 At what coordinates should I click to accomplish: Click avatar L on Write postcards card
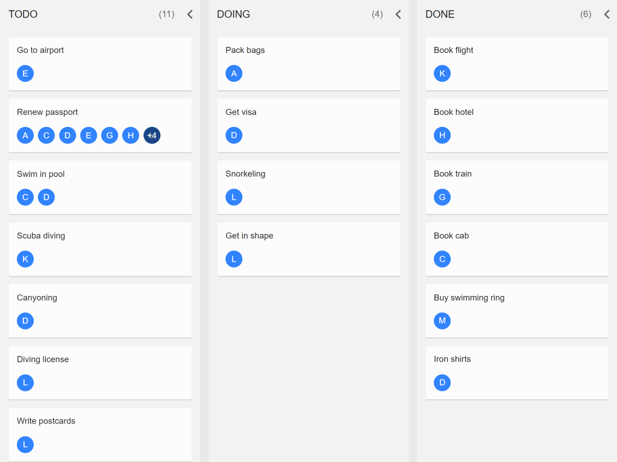(25, 445)
